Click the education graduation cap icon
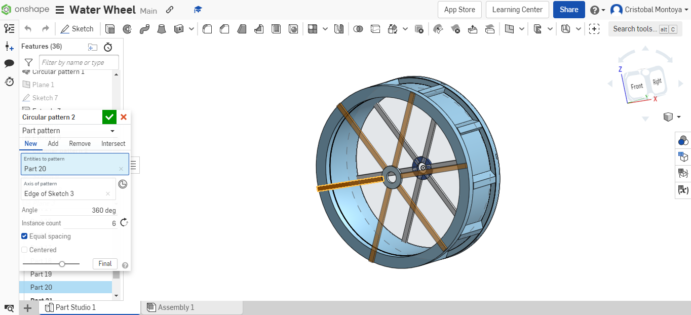This screenshot has height=315, width=691. point(198,10)
